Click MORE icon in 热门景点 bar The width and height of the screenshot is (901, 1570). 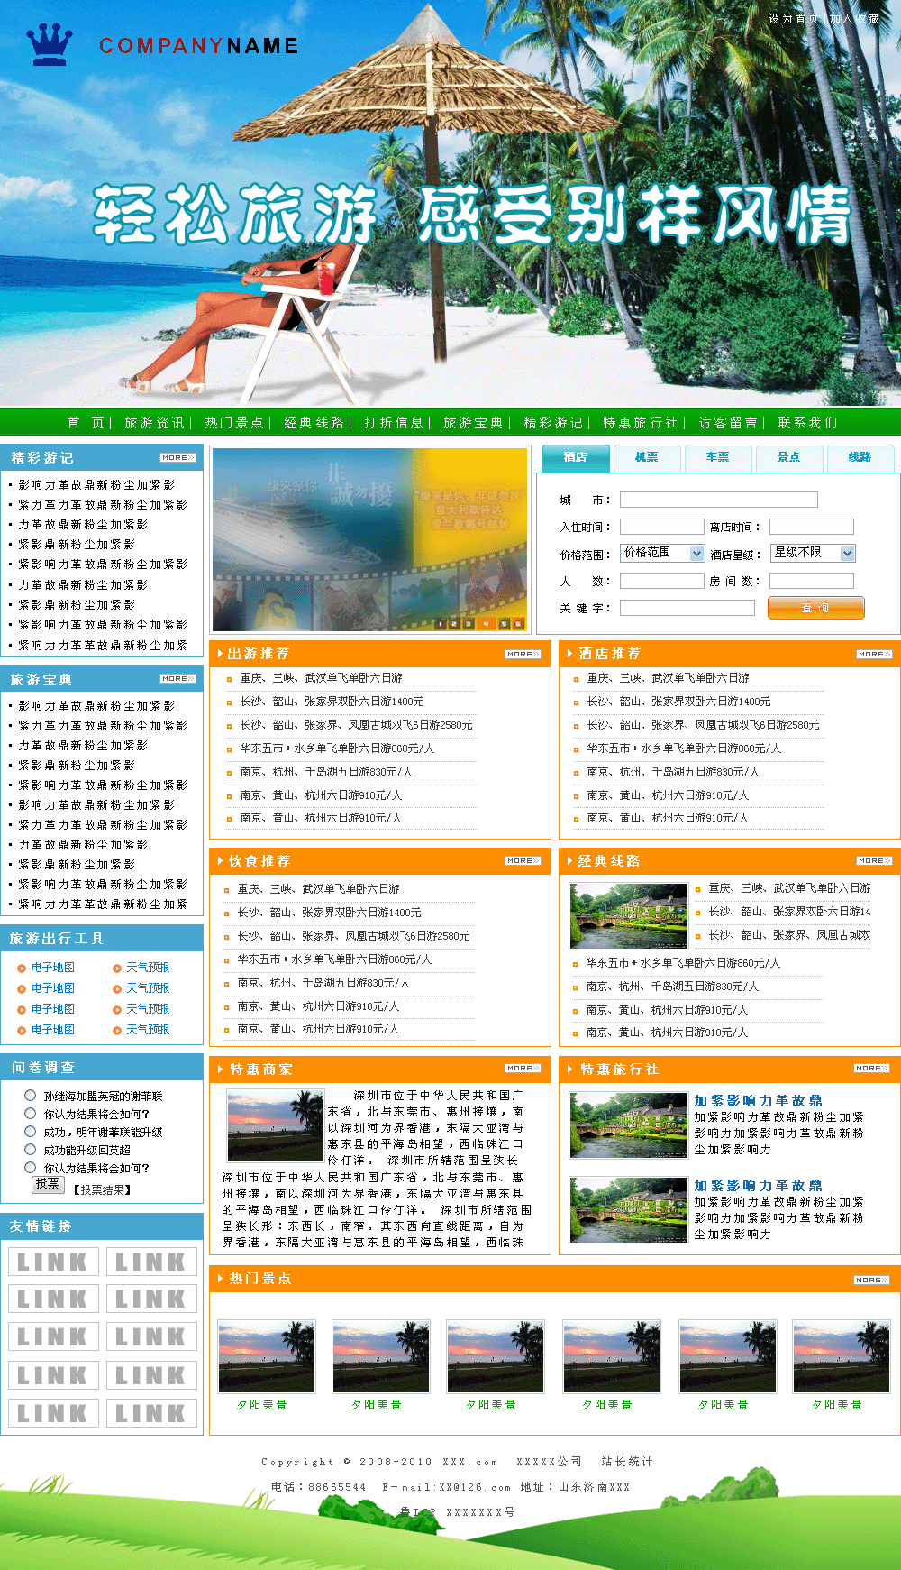pyautogui.click(x=871, y=1281)
